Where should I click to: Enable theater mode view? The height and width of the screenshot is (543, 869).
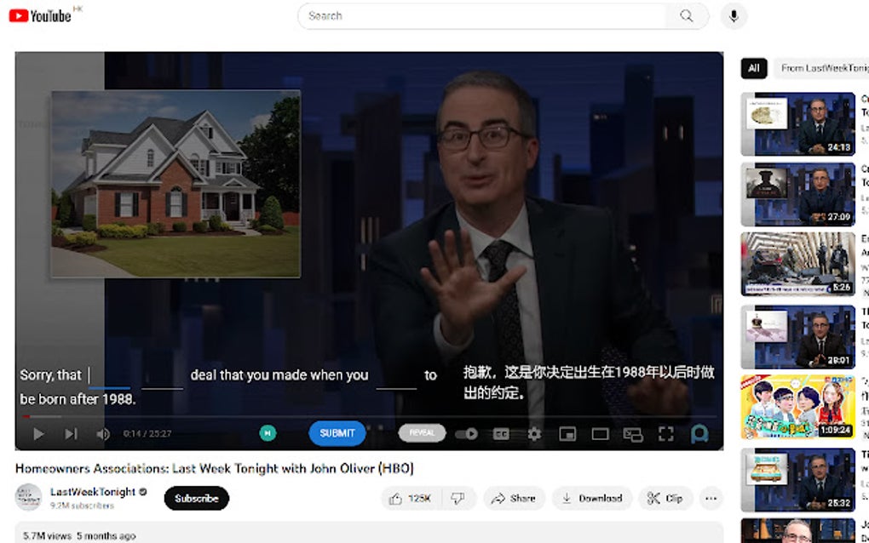(601, 434)
